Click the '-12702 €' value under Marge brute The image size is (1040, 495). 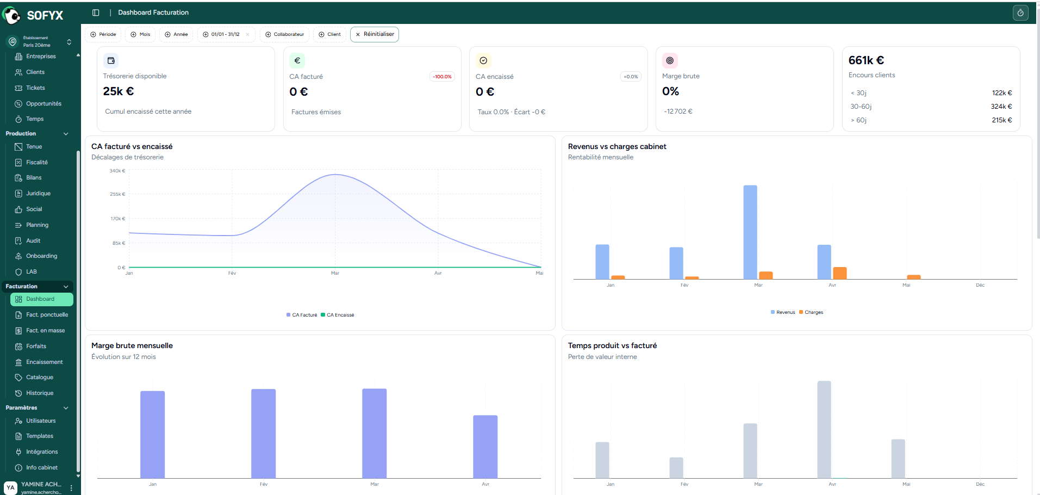[678, 112]
